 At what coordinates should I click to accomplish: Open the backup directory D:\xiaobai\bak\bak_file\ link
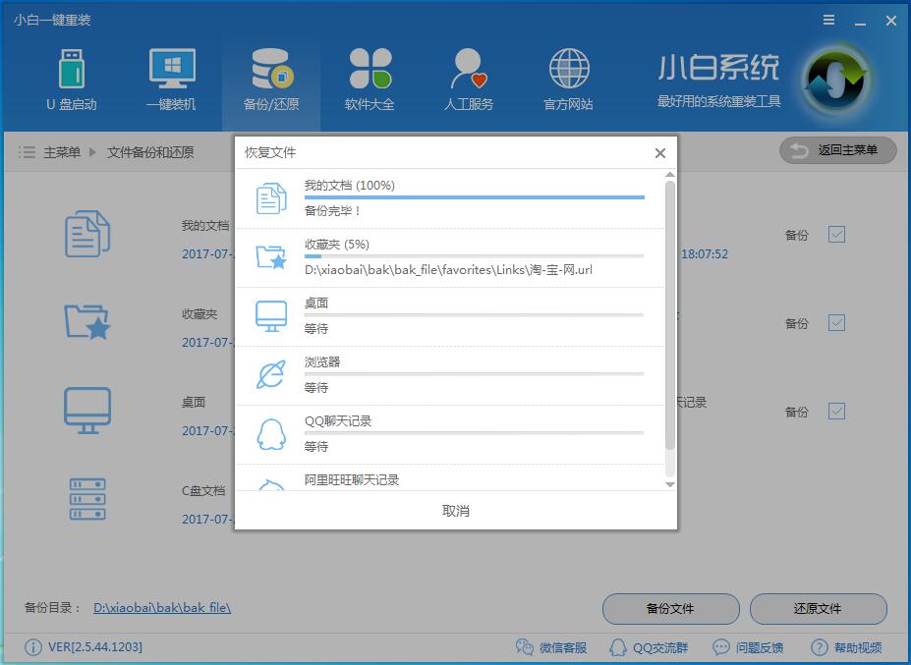(161, 608)
